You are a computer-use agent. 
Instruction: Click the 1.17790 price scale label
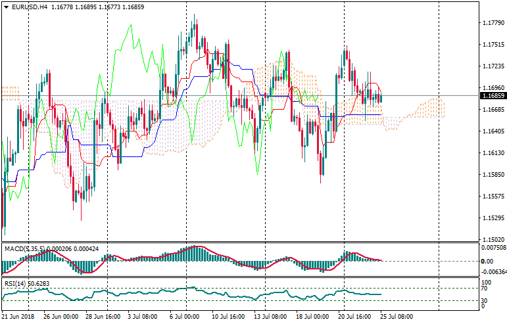(x=492, y=23)
